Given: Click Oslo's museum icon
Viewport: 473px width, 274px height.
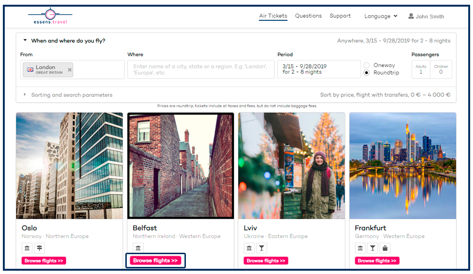Looking at the screenshot, I should pyautogui.click(x=27, y=248).
